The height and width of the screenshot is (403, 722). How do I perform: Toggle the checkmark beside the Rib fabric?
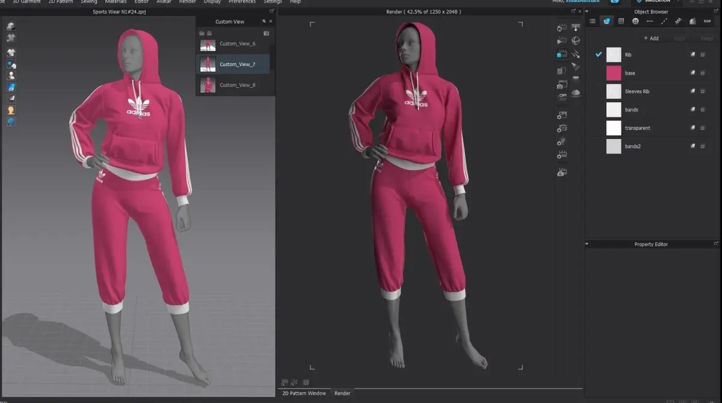tap(599, 54)
